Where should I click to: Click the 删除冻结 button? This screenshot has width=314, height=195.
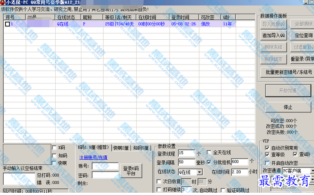tap(274, 47)
